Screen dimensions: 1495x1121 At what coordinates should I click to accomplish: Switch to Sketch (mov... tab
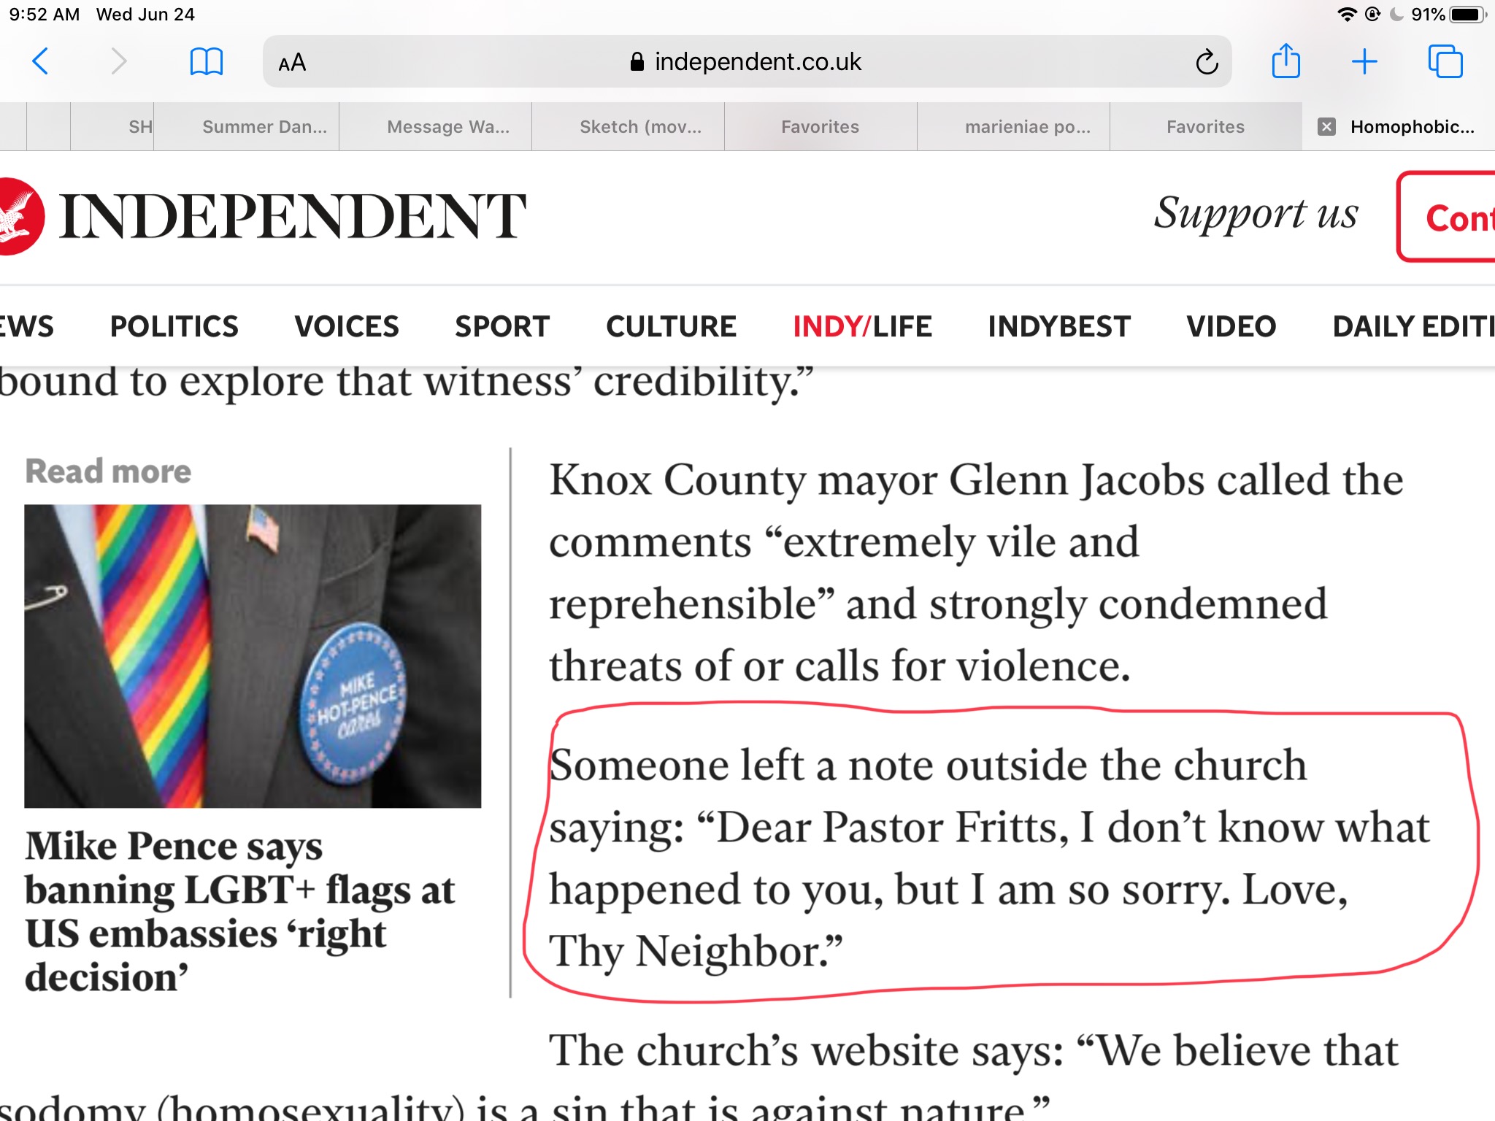pos(640,127)
